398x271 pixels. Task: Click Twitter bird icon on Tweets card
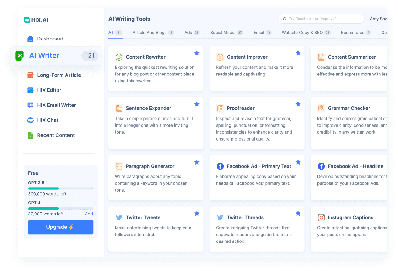click(x=119, y=218)
